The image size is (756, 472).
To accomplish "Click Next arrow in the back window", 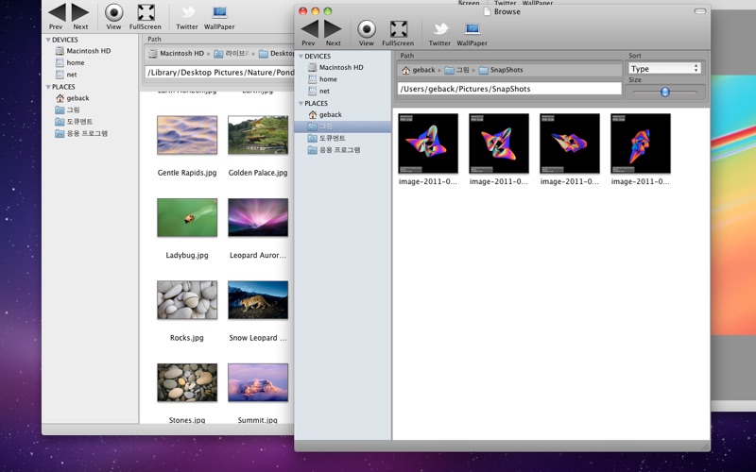I will coord(80,12).
